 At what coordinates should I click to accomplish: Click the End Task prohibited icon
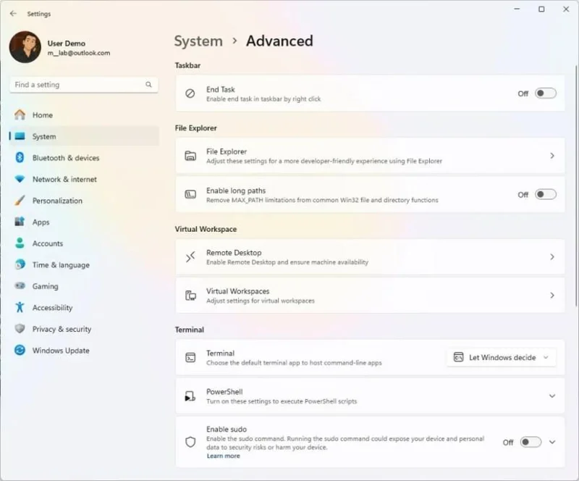pos(190,93)
